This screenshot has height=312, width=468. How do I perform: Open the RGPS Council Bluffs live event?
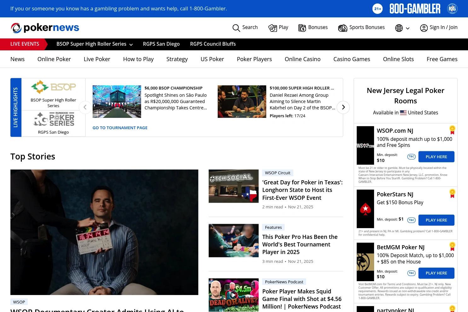(213, 44)
